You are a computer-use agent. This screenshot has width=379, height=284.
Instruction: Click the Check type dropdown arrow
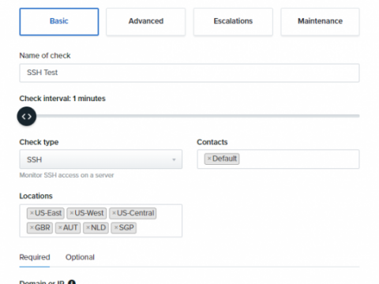tap(174, 159)
